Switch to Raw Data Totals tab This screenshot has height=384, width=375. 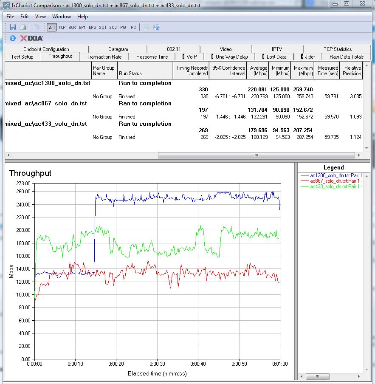pyautogui.click(x=347, y=57)
